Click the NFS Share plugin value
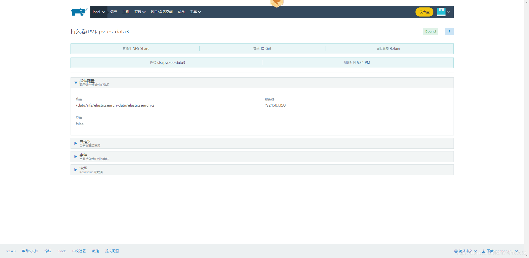Image resolution: width=529 pixels, height=258 pixels. pos(141,49)
